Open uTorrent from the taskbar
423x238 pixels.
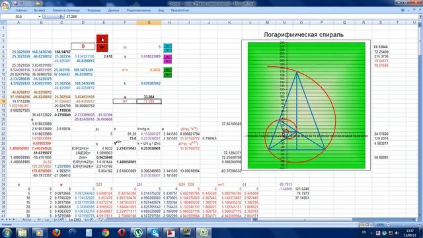138,233
